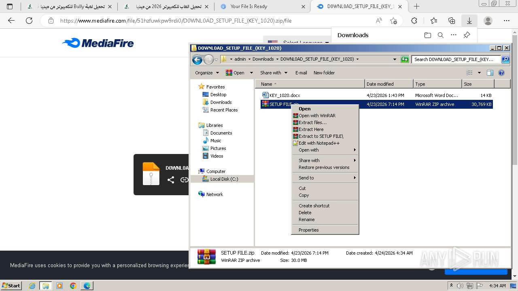
Task: Select Rename in the context menu
Action: tap(325, 219)
